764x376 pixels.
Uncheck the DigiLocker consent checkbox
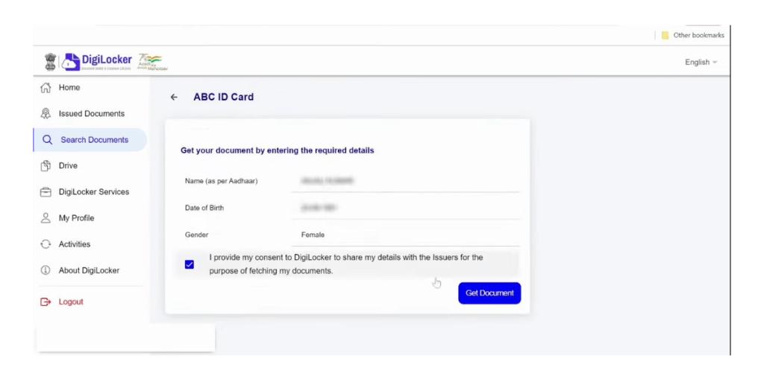190,264
